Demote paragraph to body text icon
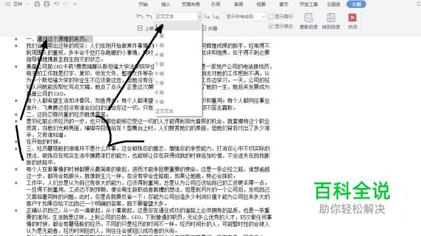Screen dimensions: 421x236 coord(216,16)
